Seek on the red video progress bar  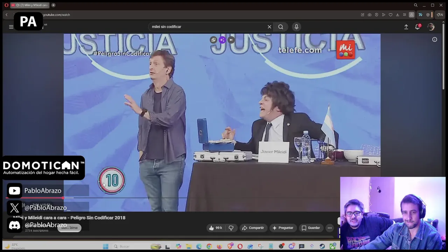click(x=34, y=198)
